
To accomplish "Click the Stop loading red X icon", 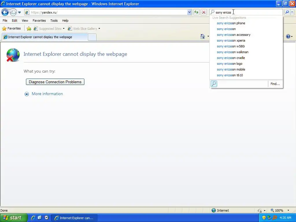I will click(x=204, y=12).
